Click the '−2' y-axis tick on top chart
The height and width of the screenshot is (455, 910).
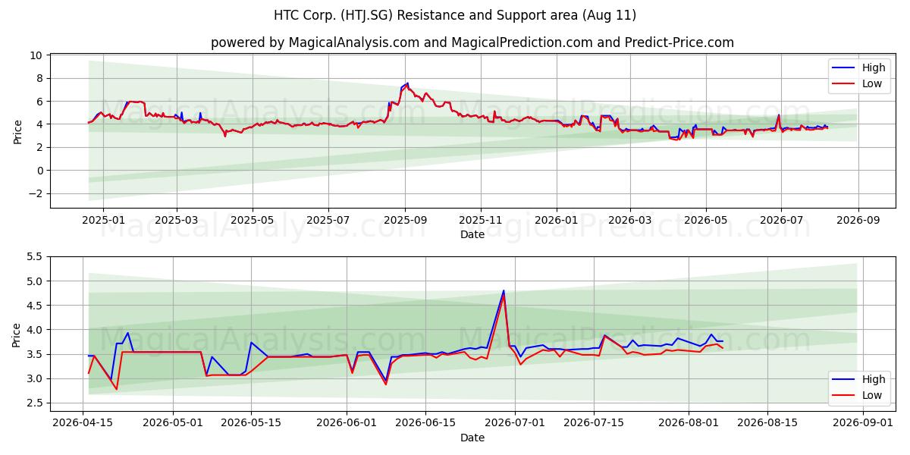tap(35, 193)
